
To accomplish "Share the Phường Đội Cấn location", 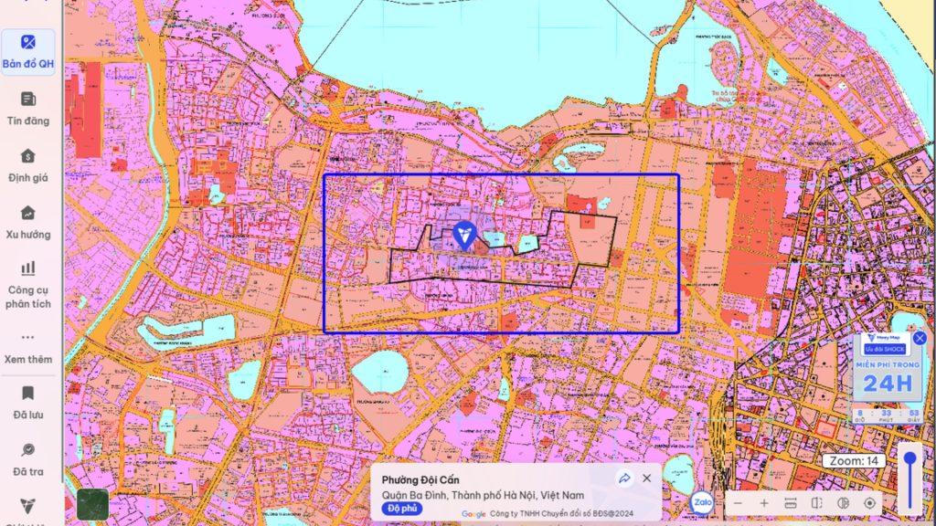I will click(x=625, y=479).
